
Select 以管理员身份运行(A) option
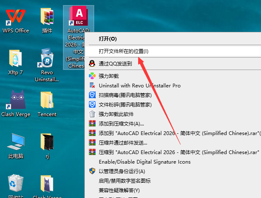[122, 171]
